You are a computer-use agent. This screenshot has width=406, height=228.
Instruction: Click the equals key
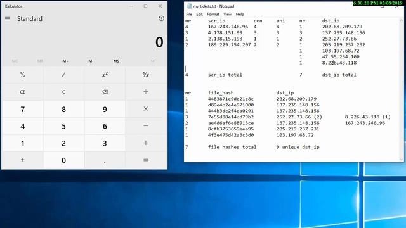pyautogui.click(x=146, y=160)
